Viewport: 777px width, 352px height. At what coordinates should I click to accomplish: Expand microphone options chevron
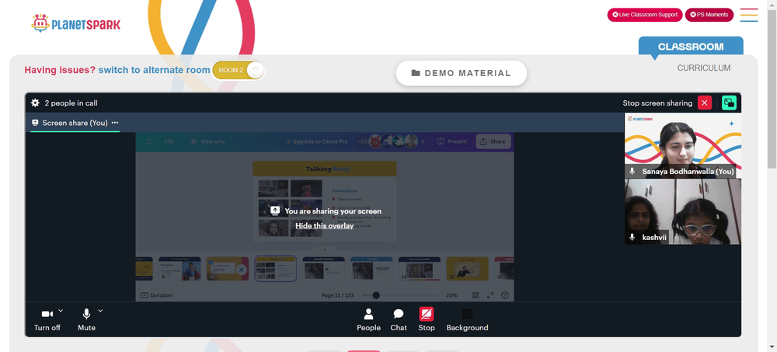tap(100, 311)
